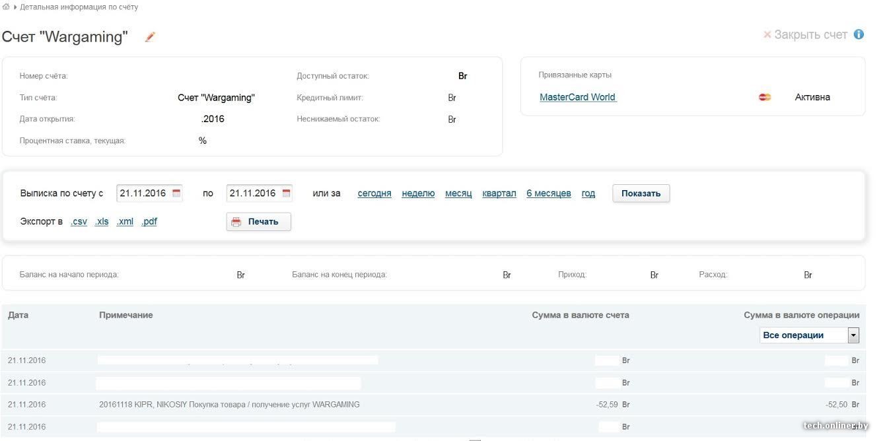The height and width of the screenshot is (441, 883).
Task: Click the statement start date field
Action: (x=149, y=193)
